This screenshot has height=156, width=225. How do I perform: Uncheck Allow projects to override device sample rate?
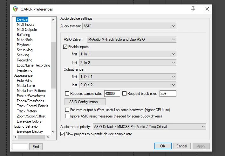pos(63,134)
